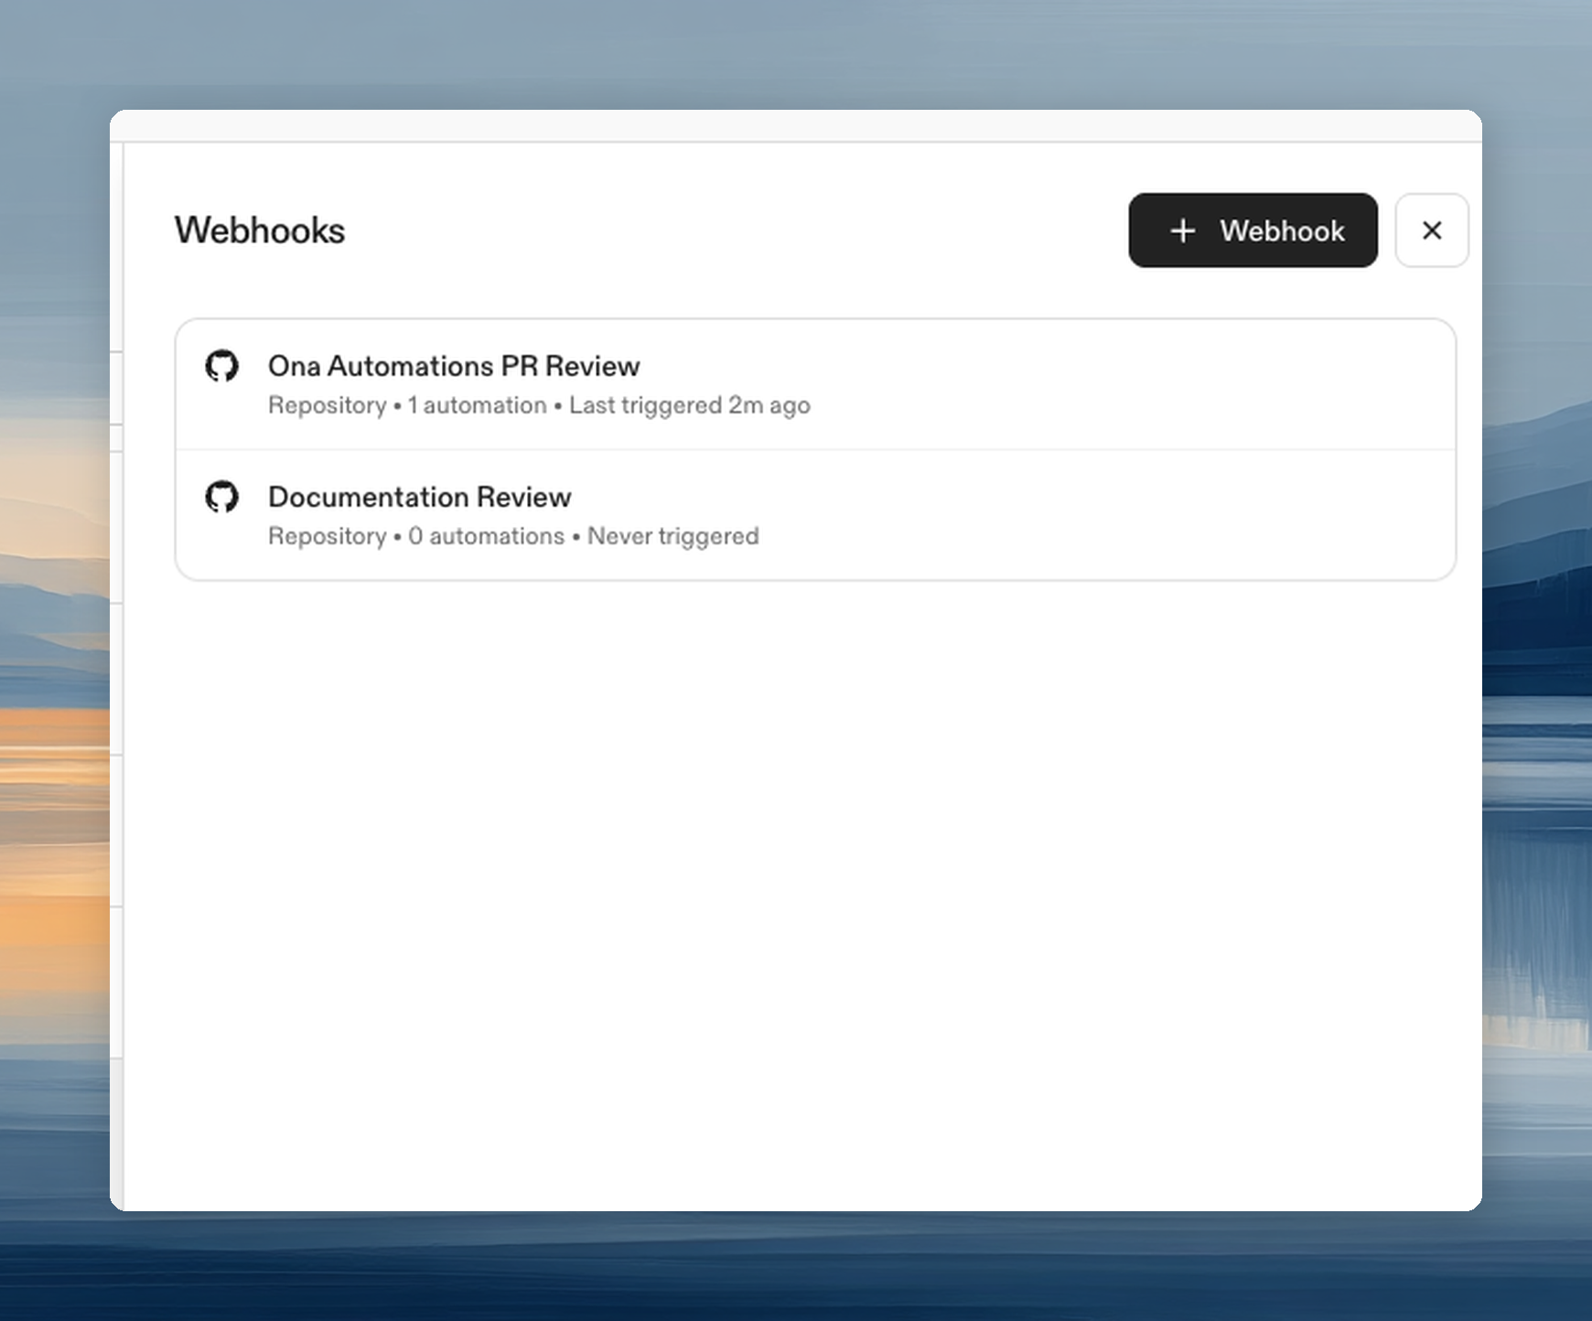Click the 0 automations label on Documentation Review
1592x1321 pixels.
click(x=486, y=536)
